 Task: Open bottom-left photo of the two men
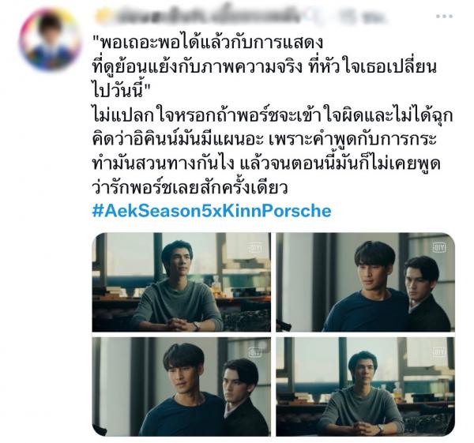(182, 387)
